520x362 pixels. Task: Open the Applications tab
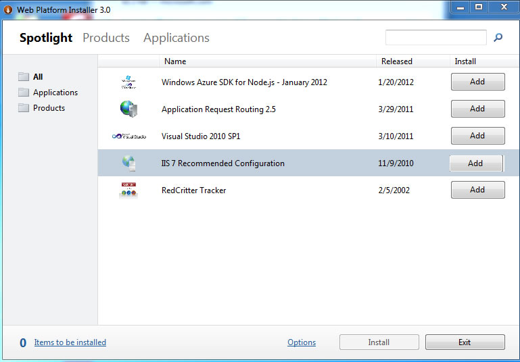tap(176, 38)
